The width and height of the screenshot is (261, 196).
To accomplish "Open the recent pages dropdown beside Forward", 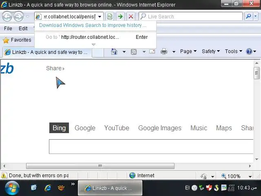I will pos(27,17).
